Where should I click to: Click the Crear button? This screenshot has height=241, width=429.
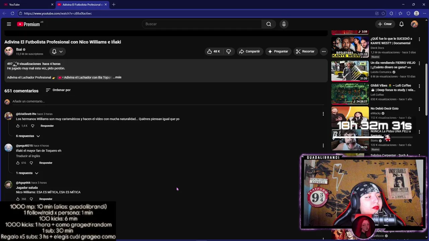pyautogui.click(x=385, y=24)
